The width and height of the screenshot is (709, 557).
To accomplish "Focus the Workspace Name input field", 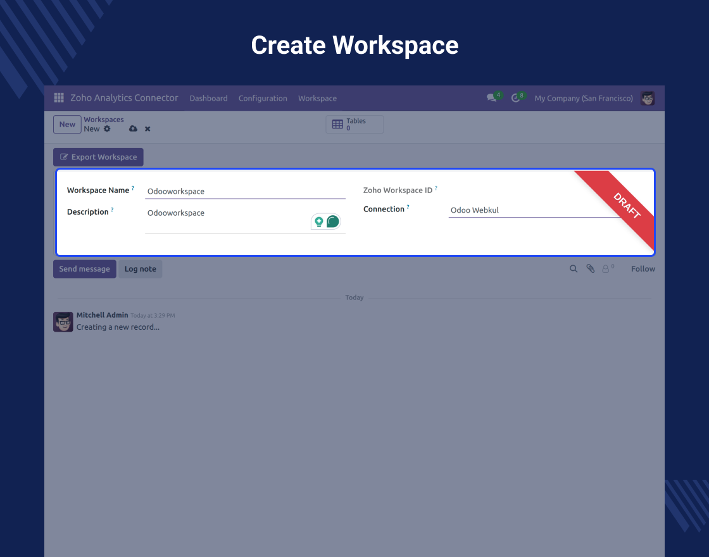I will pos(245,191).
